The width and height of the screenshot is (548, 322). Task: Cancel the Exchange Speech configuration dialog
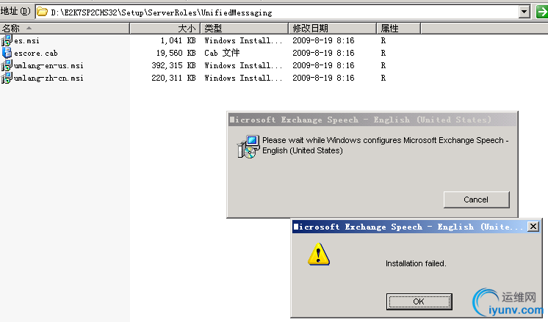tap(476, 200)
